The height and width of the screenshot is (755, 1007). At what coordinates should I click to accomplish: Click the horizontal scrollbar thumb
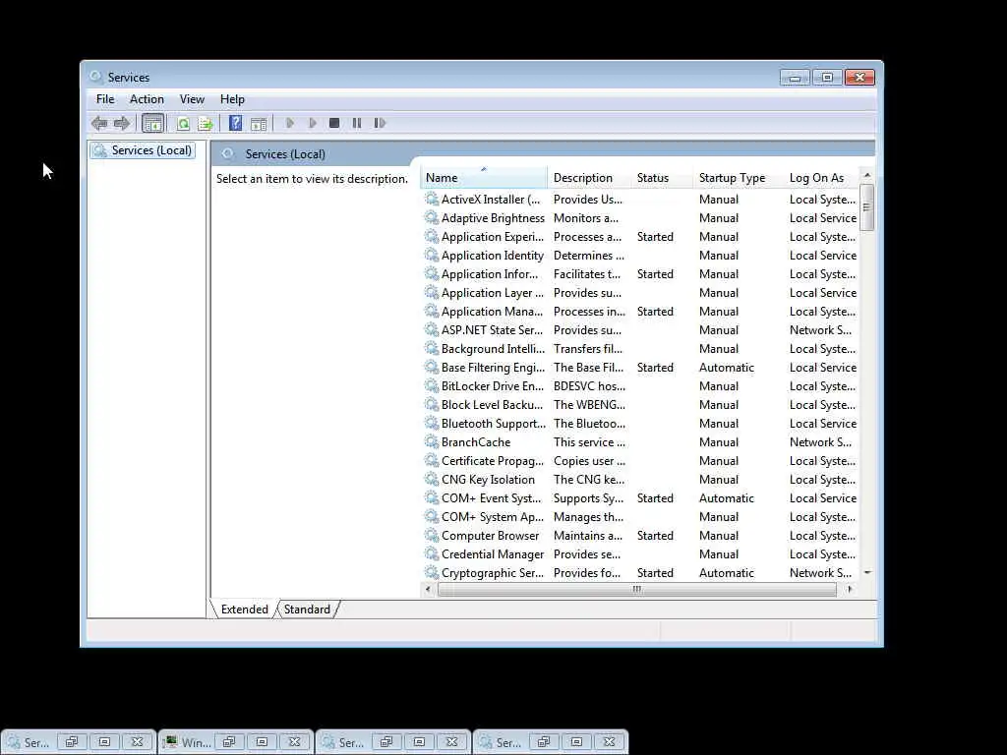coord(637,589)
